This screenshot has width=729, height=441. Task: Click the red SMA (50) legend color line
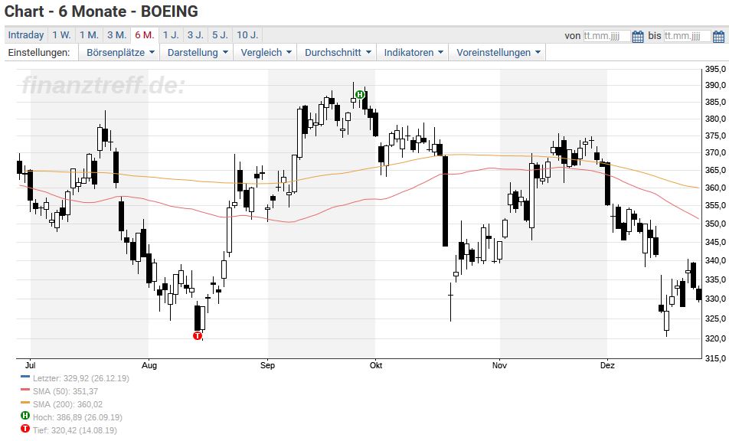pos(25,390)
